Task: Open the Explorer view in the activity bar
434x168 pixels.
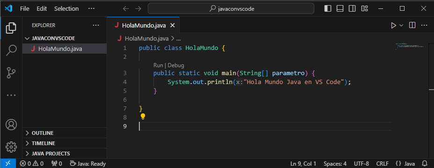Action: pyautogui.click(x=11, y=28)
